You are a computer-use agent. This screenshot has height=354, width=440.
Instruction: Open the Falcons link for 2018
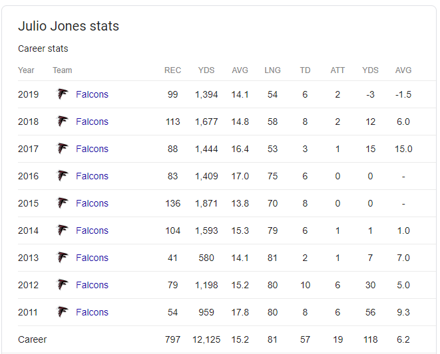tap(92, 122)
